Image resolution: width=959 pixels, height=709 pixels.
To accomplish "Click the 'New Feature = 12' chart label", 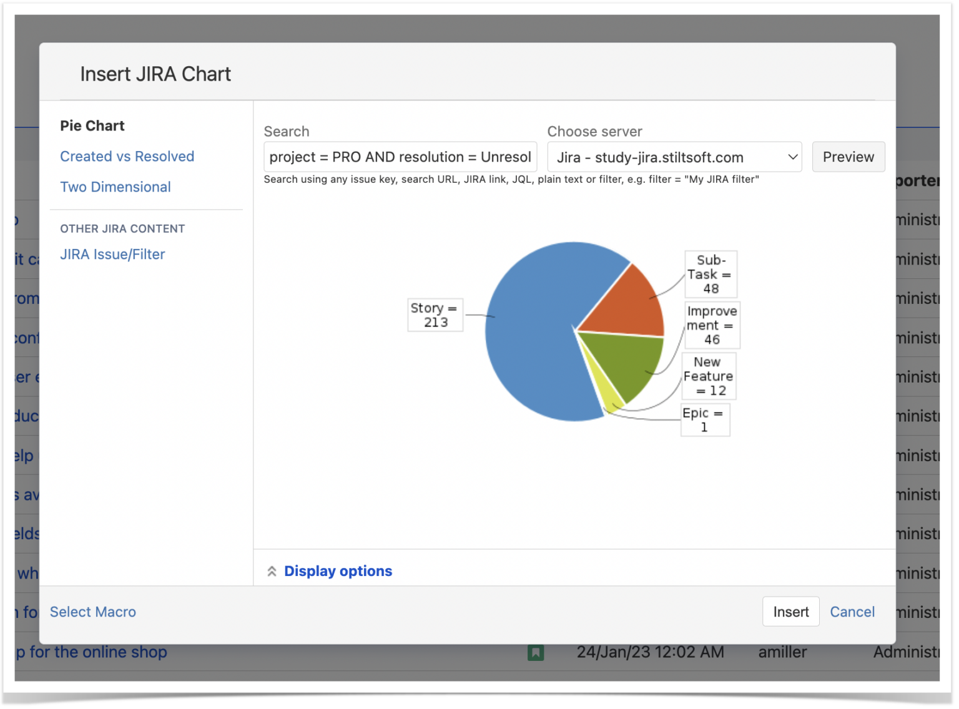I will pos(708,376).
